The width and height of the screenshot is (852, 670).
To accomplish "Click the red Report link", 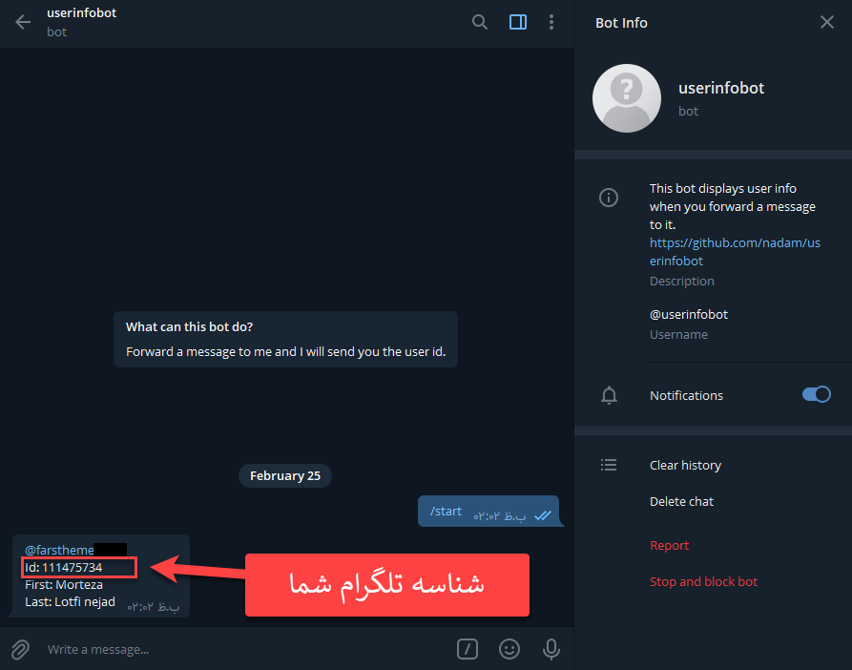I will coord(669,546).
